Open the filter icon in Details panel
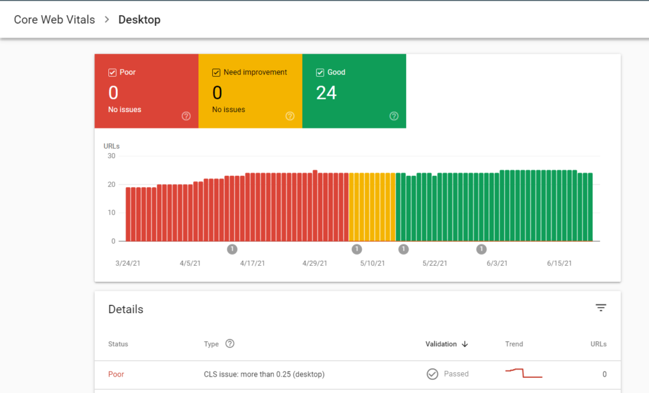The image size is (649, 393). (x=601, y=308)
